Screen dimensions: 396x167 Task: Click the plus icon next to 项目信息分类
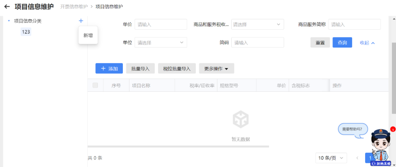[81, 21]
